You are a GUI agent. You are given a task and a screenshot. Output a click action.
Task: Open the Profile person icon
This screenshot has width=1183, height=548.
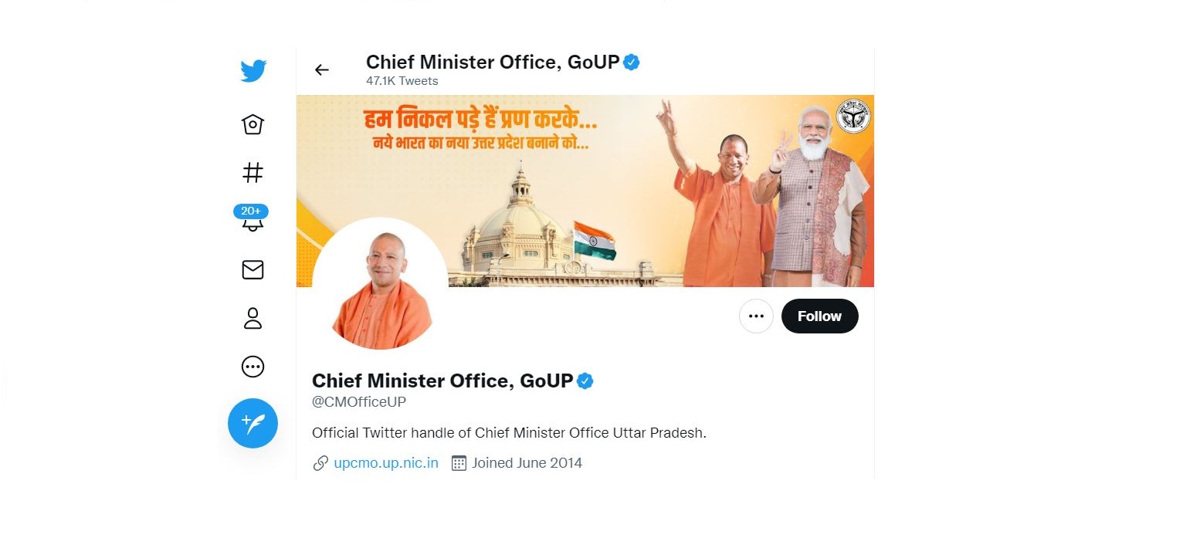253,318
